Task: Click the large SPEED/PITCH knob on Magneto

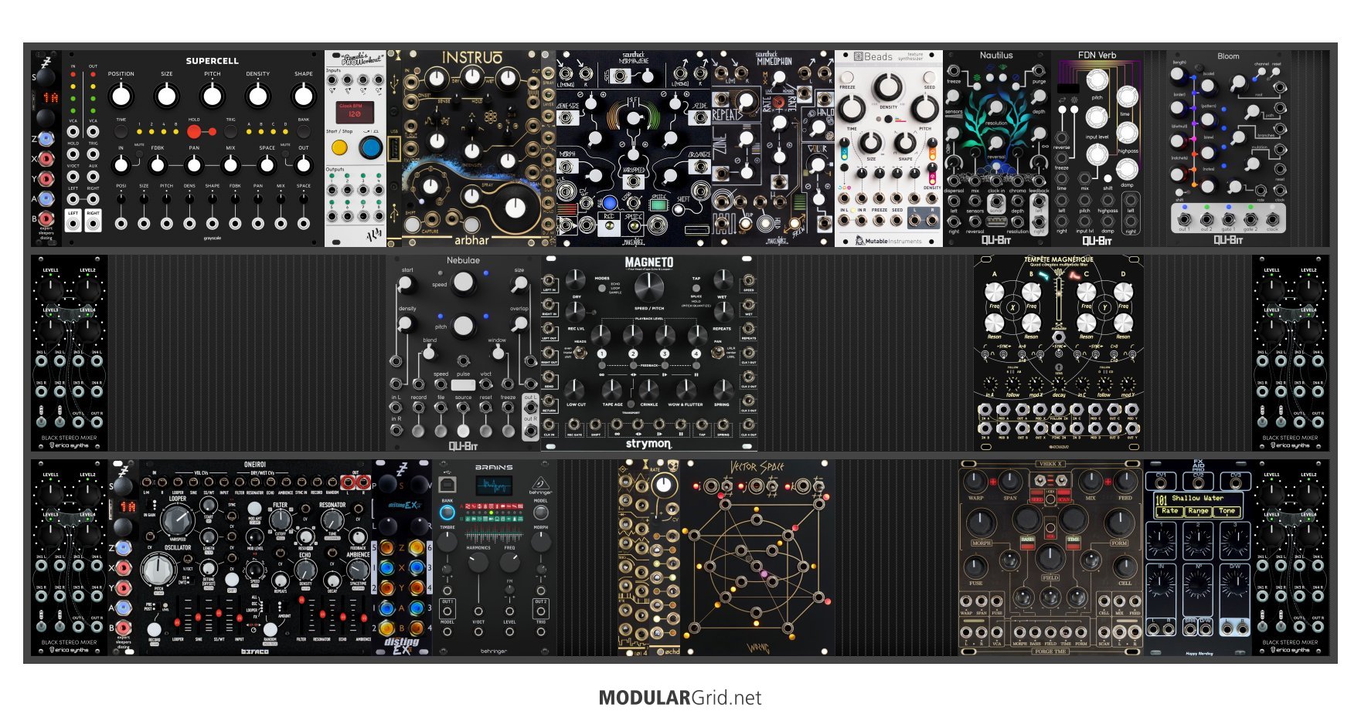Action: (x=648, y=286)
